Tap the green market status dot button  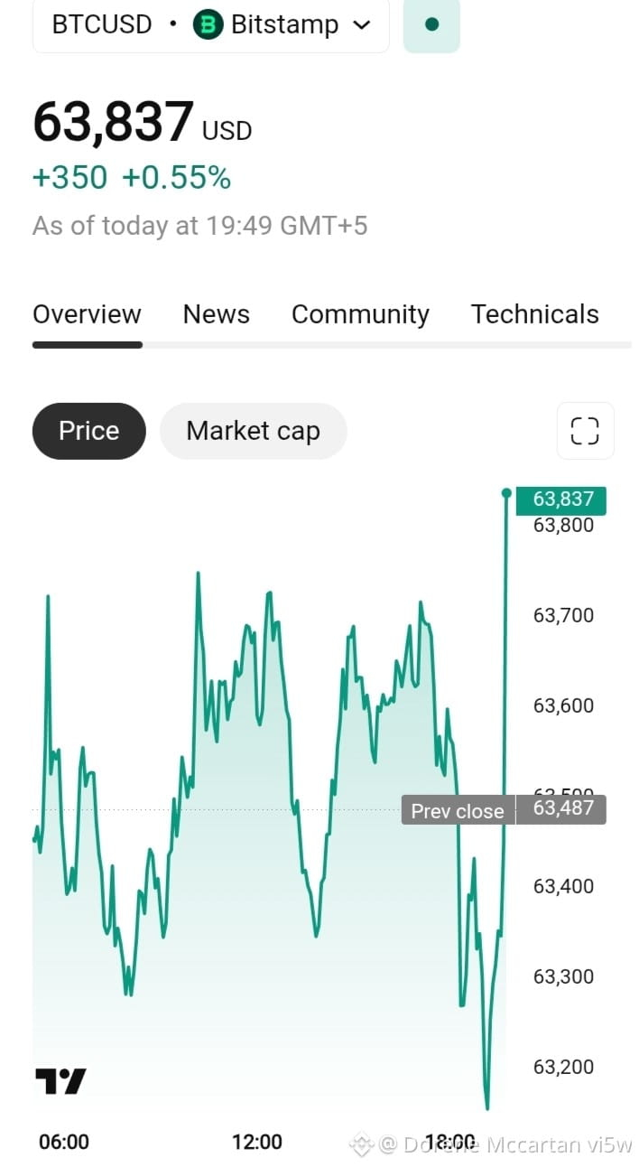pyautogui.click(x=431, y=24)
